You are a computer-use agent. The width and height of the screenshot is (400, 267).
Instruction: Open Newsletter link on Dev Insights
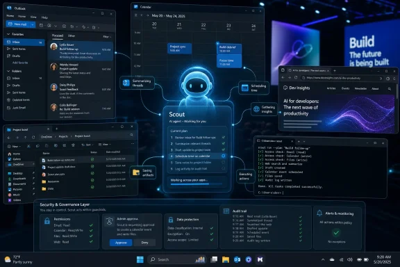(360, 88)
